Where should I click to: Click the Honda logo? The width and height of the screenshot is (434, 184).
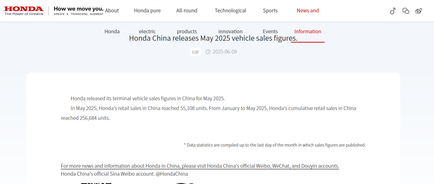pyautogui.click(x=24, y=11)
